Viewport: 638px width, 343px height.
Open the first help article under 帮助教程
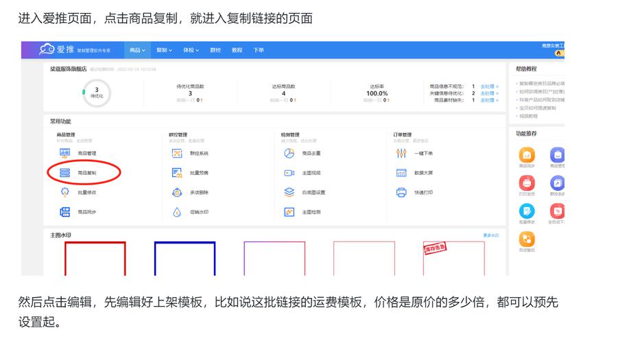click(x=541, y=84)
